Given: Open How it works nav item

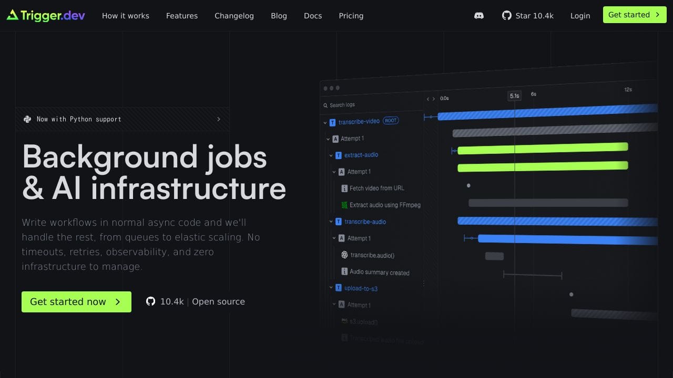Looking at the screenshot, I should pos(126,16).
